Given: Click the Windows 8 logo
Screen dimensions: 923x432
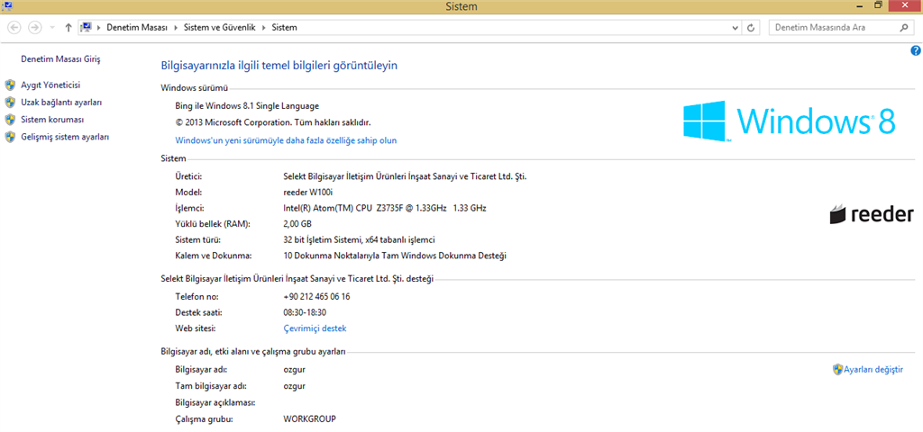Looking at the screenshot, I should (x=790, y=121).
